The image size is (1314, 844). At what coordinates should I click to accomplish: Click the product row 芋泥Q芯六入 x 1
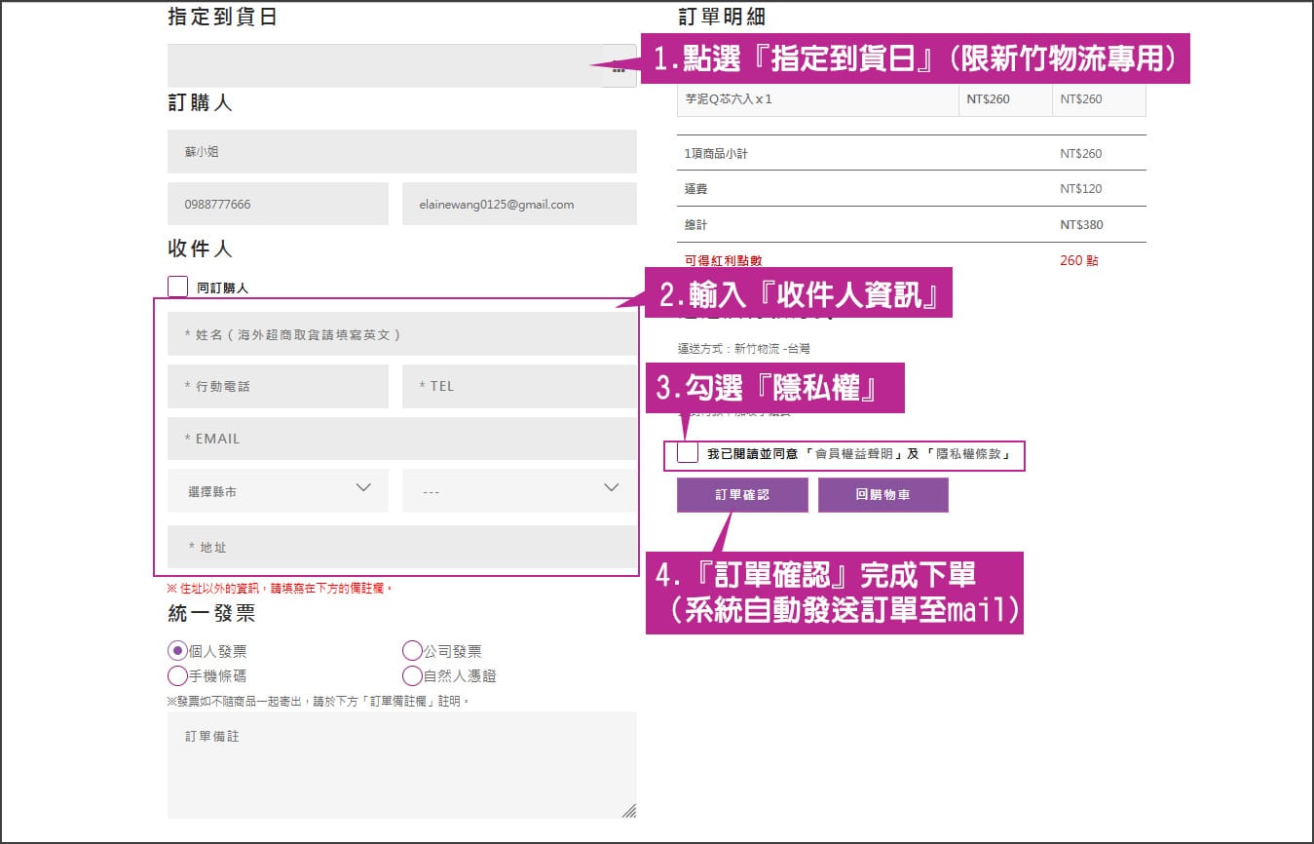(x=911, y=99)
